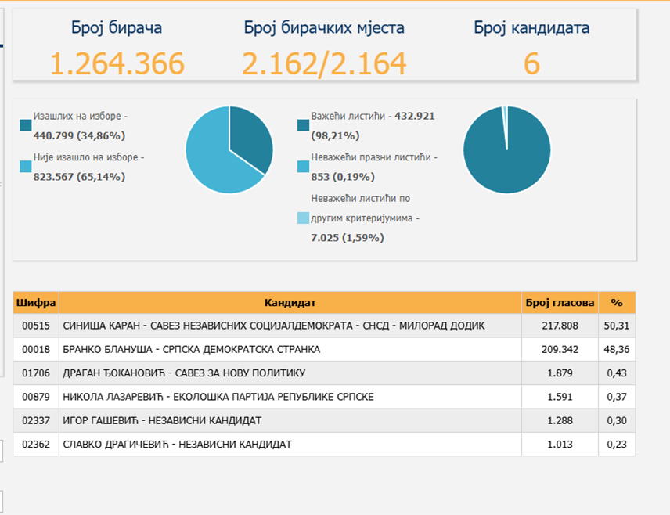Click the 'Неважећи празни листићи' legend swatch
Viewport: 670px width, 515px height.
click(x=304, y=166)
